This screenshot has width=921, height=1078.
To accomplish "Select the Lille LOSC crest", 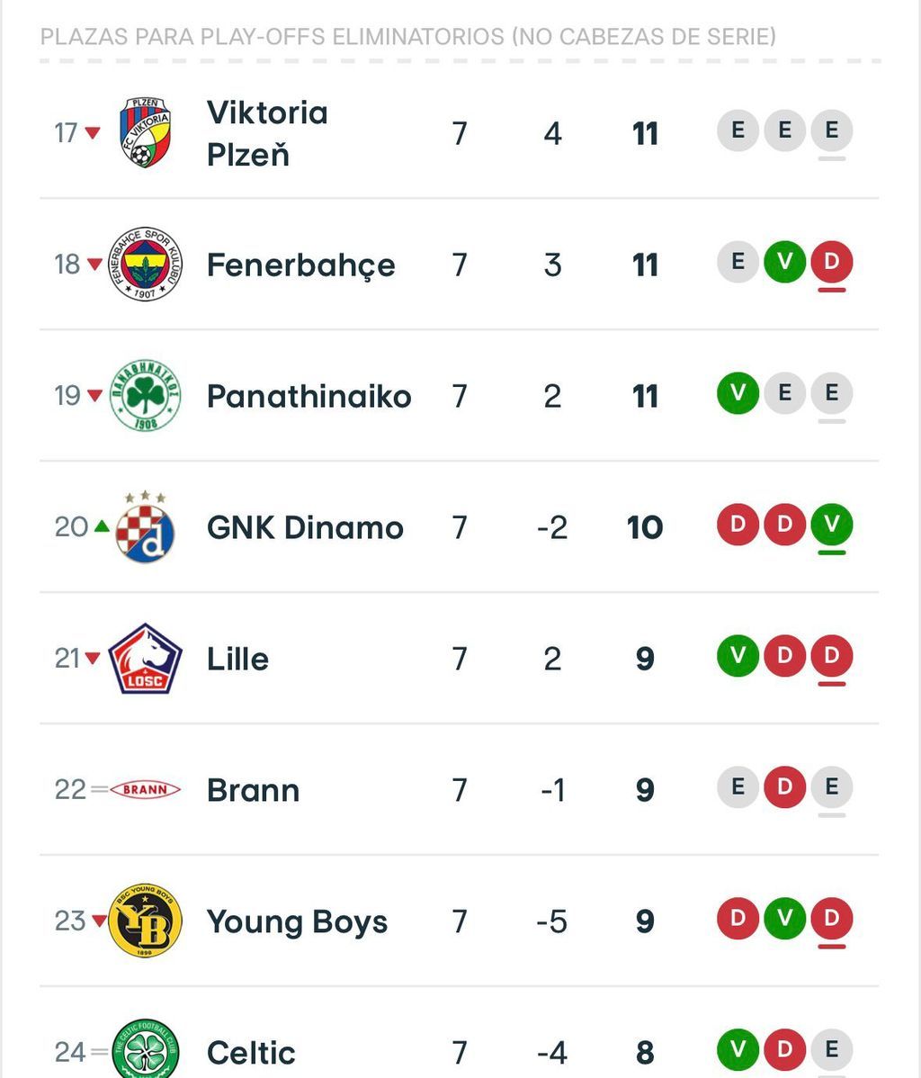I will [x=145, y=659].
